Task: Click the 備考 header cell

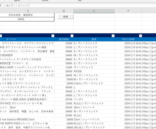Action: [x=94, y=39]
